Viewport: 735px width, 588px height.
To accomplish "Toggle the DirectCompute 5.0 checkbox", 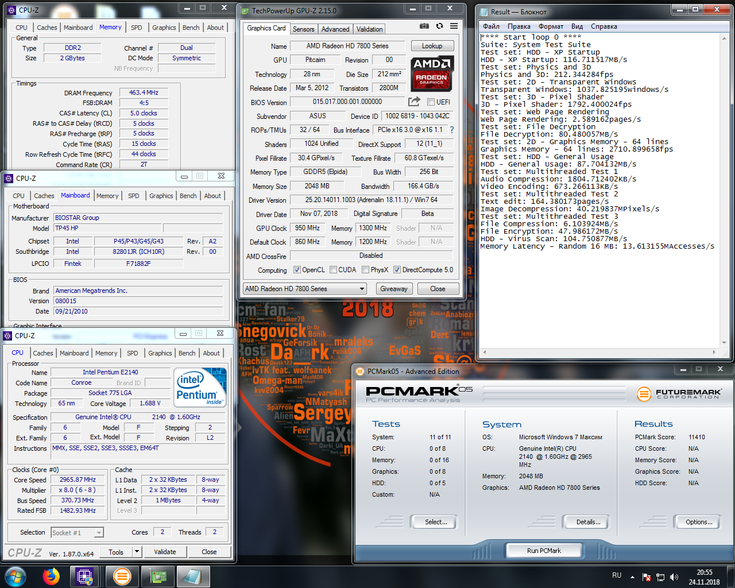I will tap(397, 270).
